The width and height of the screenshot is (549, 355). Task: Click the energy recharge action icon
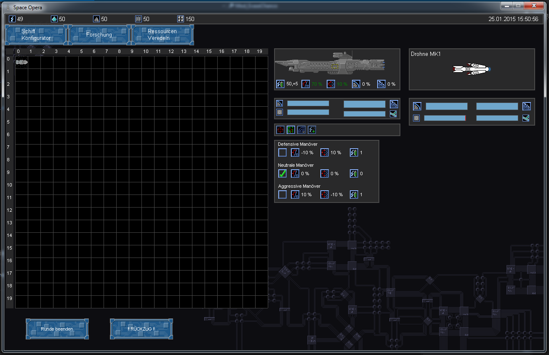pyautogui.click(x=312, y=130)
